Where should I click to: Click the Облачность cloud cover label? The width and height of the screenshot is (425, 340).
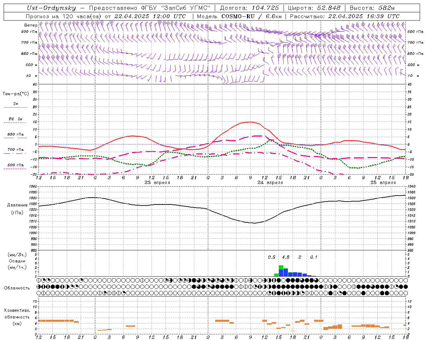[x=17, y=288]
